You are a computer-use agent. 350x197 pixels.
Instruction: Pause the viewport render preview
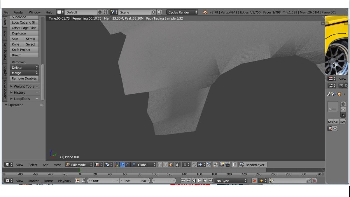[234, 165]
